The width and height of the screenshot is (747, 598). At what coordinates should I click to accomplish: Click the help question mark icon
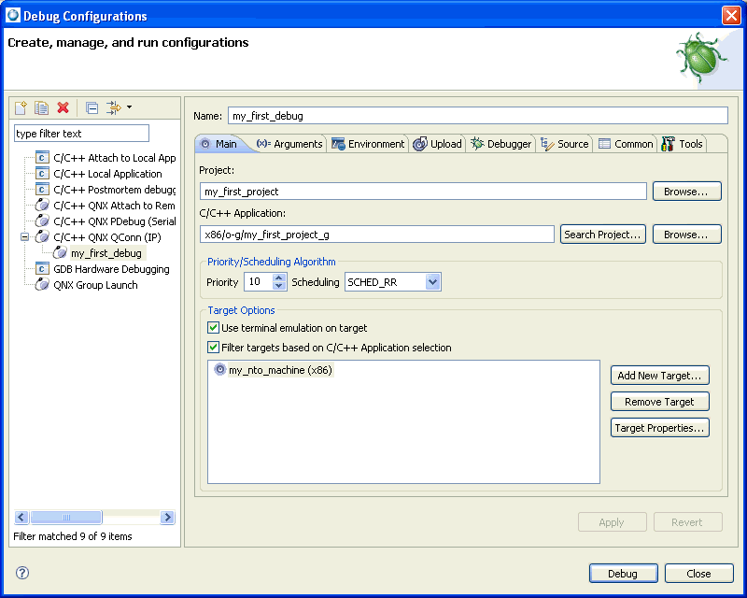tap(21, 573)
